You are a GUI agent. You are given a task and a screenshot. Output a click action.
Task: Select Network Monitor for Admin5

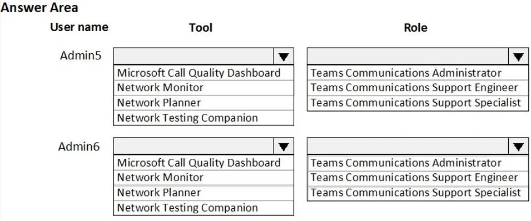pos(204,88)
